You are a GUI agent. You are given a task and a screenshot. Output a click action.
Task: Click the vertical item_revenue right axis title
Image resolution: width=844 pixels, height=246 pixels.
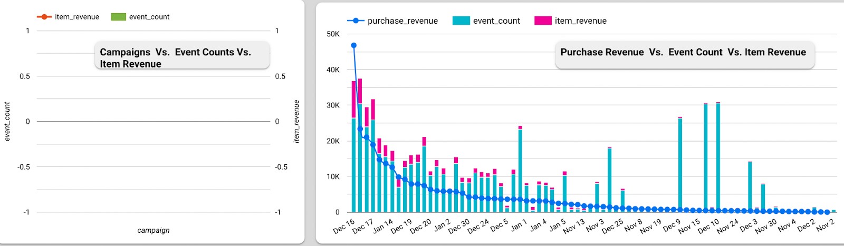click(x=296, y=122)
